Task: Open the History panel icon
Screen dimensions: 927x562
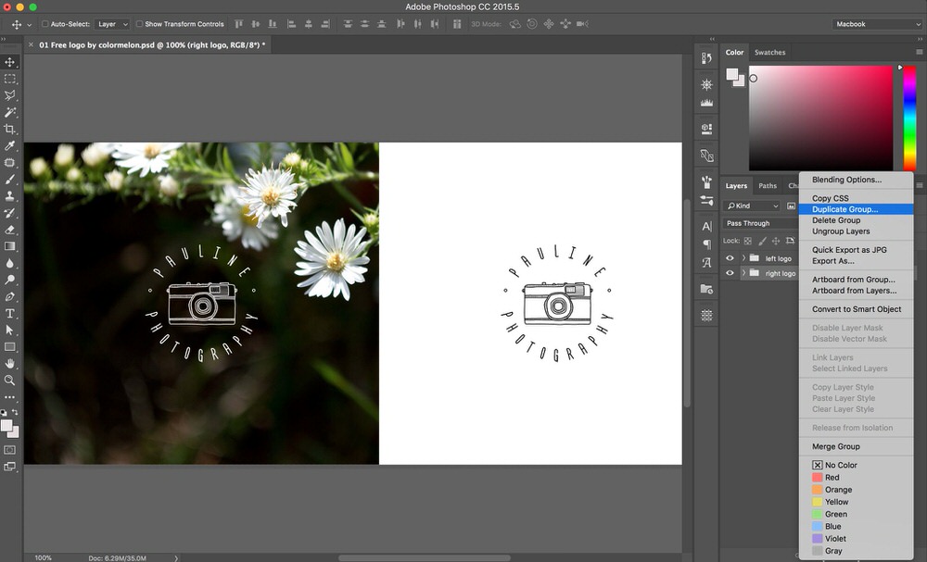Action: tap(706, 57)
